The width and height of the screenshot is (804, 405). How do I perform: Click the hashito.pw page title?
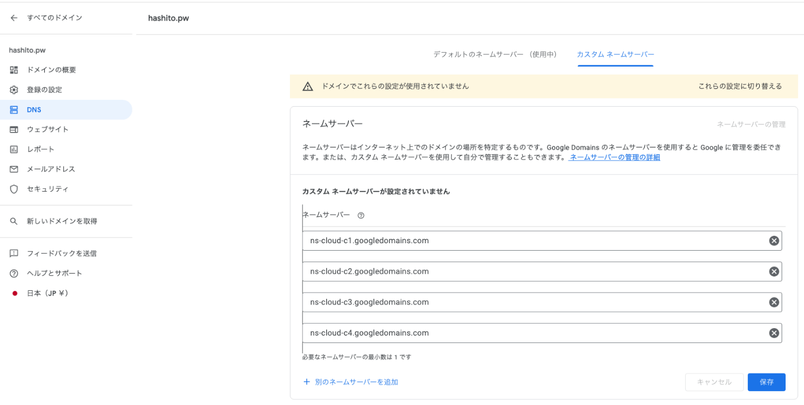pos(168,18)
